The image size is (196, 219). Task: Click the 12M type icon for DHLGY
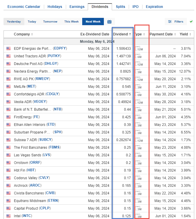(x=139, y=64)
